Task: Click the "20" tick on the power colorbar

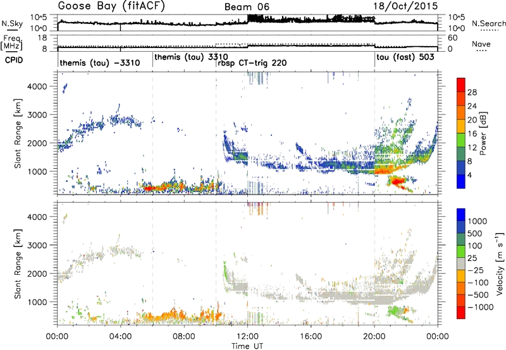Action: point(472,120)
